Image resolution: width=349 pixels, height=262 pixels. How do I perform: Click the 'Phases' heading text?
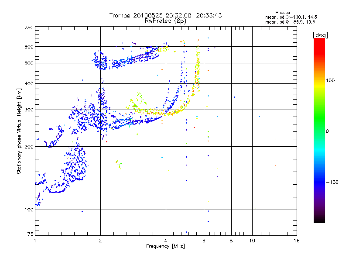pyautogui.click(x=282, y=13)
